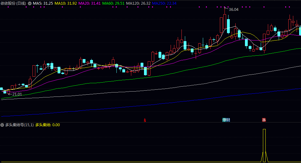
Task: Click the red 涨 limit-up marker icon
Action: (x=264, y=120)
